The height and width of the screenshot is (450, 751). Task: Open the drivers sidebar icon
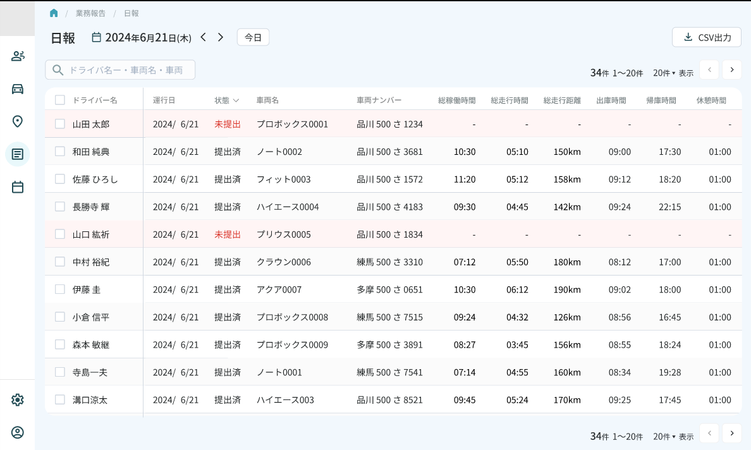point(18,56)
